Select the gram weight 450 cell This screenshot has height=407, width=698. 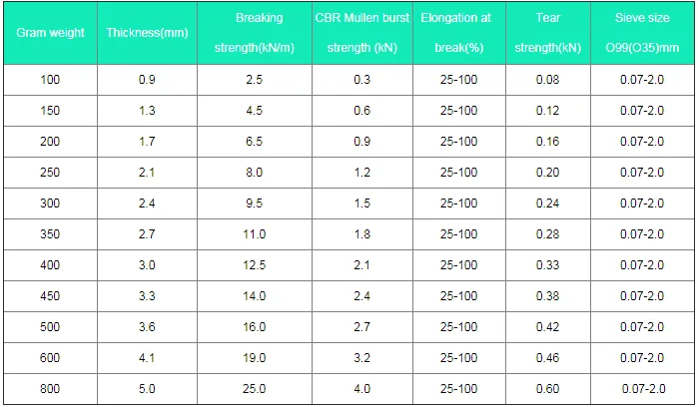click(50, 296)
